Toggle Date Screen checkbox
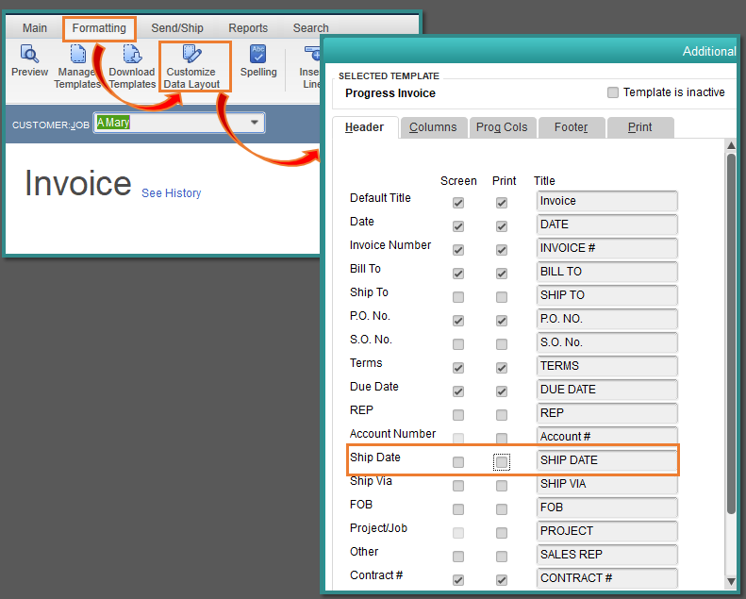Screen dimensions: 746x599 (x=458, y=226)
